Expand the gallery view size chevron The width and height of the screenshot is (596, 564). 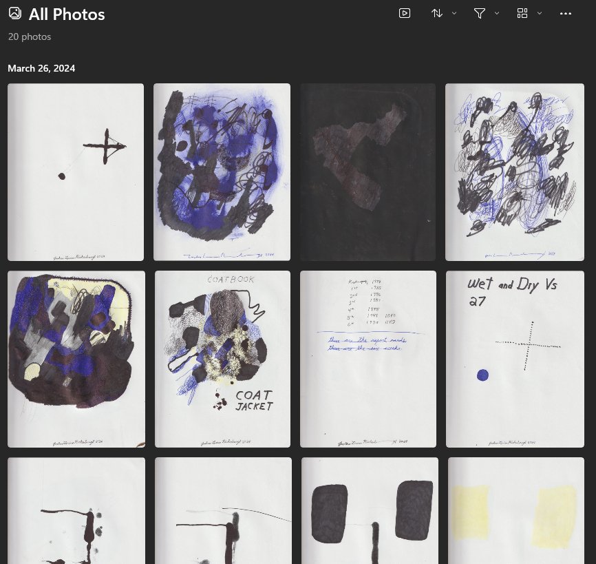point(539,13)
